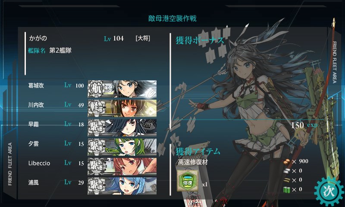The width and height of the screenshot is (345, 207).
Task: Click the ammo resource icon
Action: tap(286, 180)
